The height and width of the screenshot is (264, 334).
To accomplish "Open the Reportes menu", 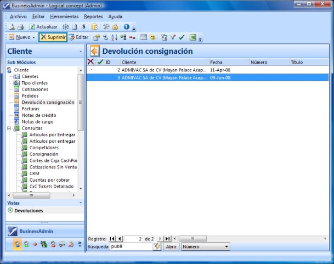I will [93, 16].
